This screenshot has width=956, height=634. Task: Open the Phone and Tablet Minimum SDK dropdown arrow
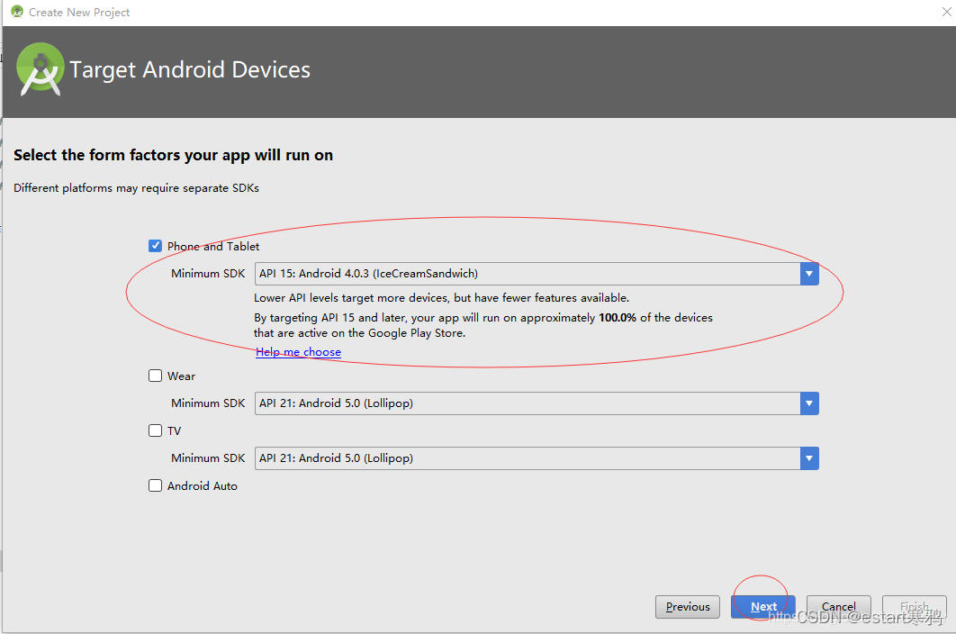[x=809, y=274]
